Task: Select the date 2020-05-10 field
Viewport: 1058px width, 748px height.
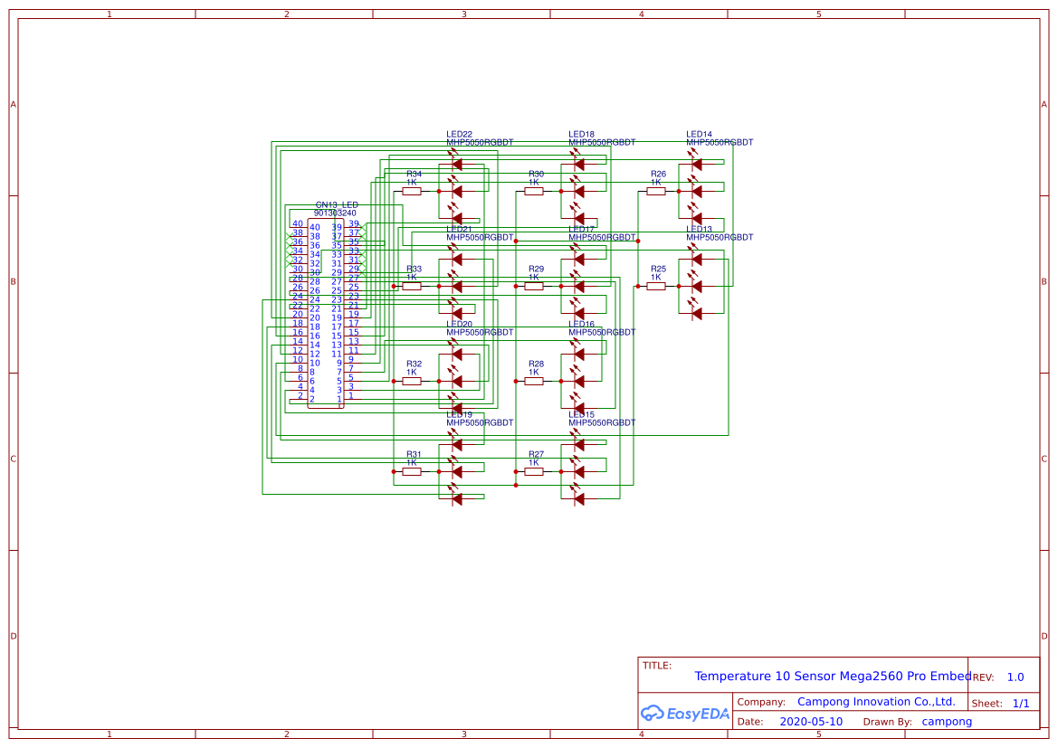Action: click(812, 721)
